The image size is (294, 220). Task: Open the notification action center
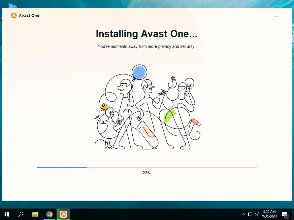pyautogui.click(x=285, y=214)
